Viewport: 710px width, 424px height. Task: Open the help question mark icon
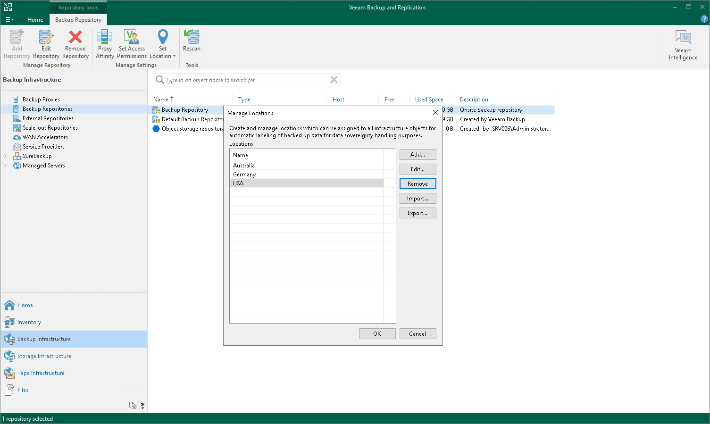(x=704, y=19)
